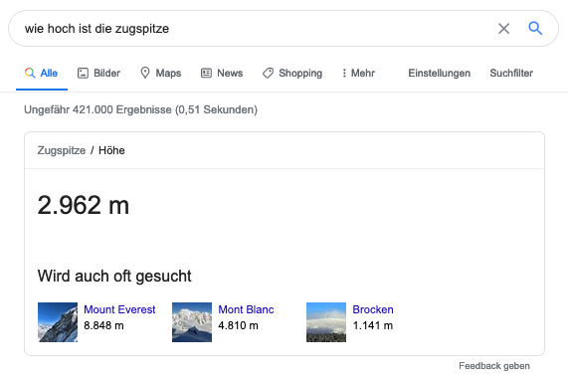
Task: Clear the search query with the X icon
Action: (503, 28)
